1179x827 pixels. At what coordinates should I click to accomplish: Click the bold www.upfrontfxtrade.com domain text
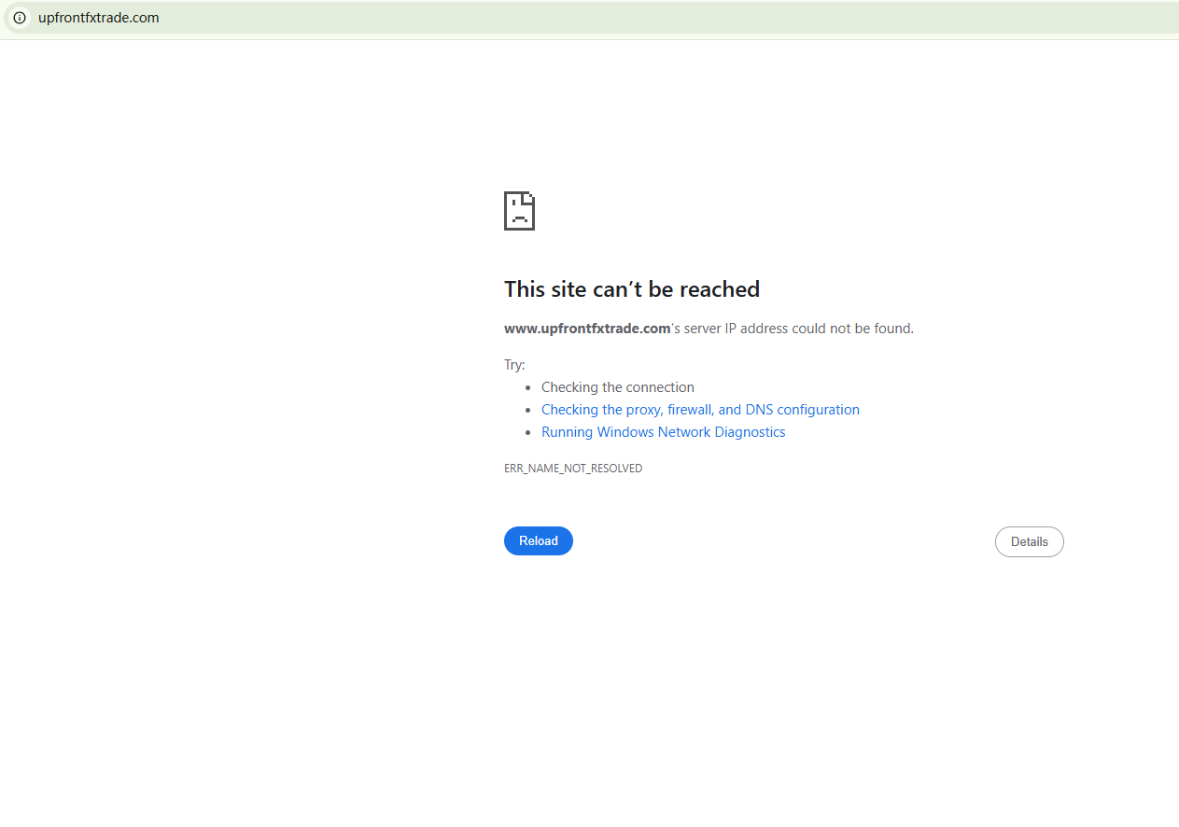(x=587, y=329)
